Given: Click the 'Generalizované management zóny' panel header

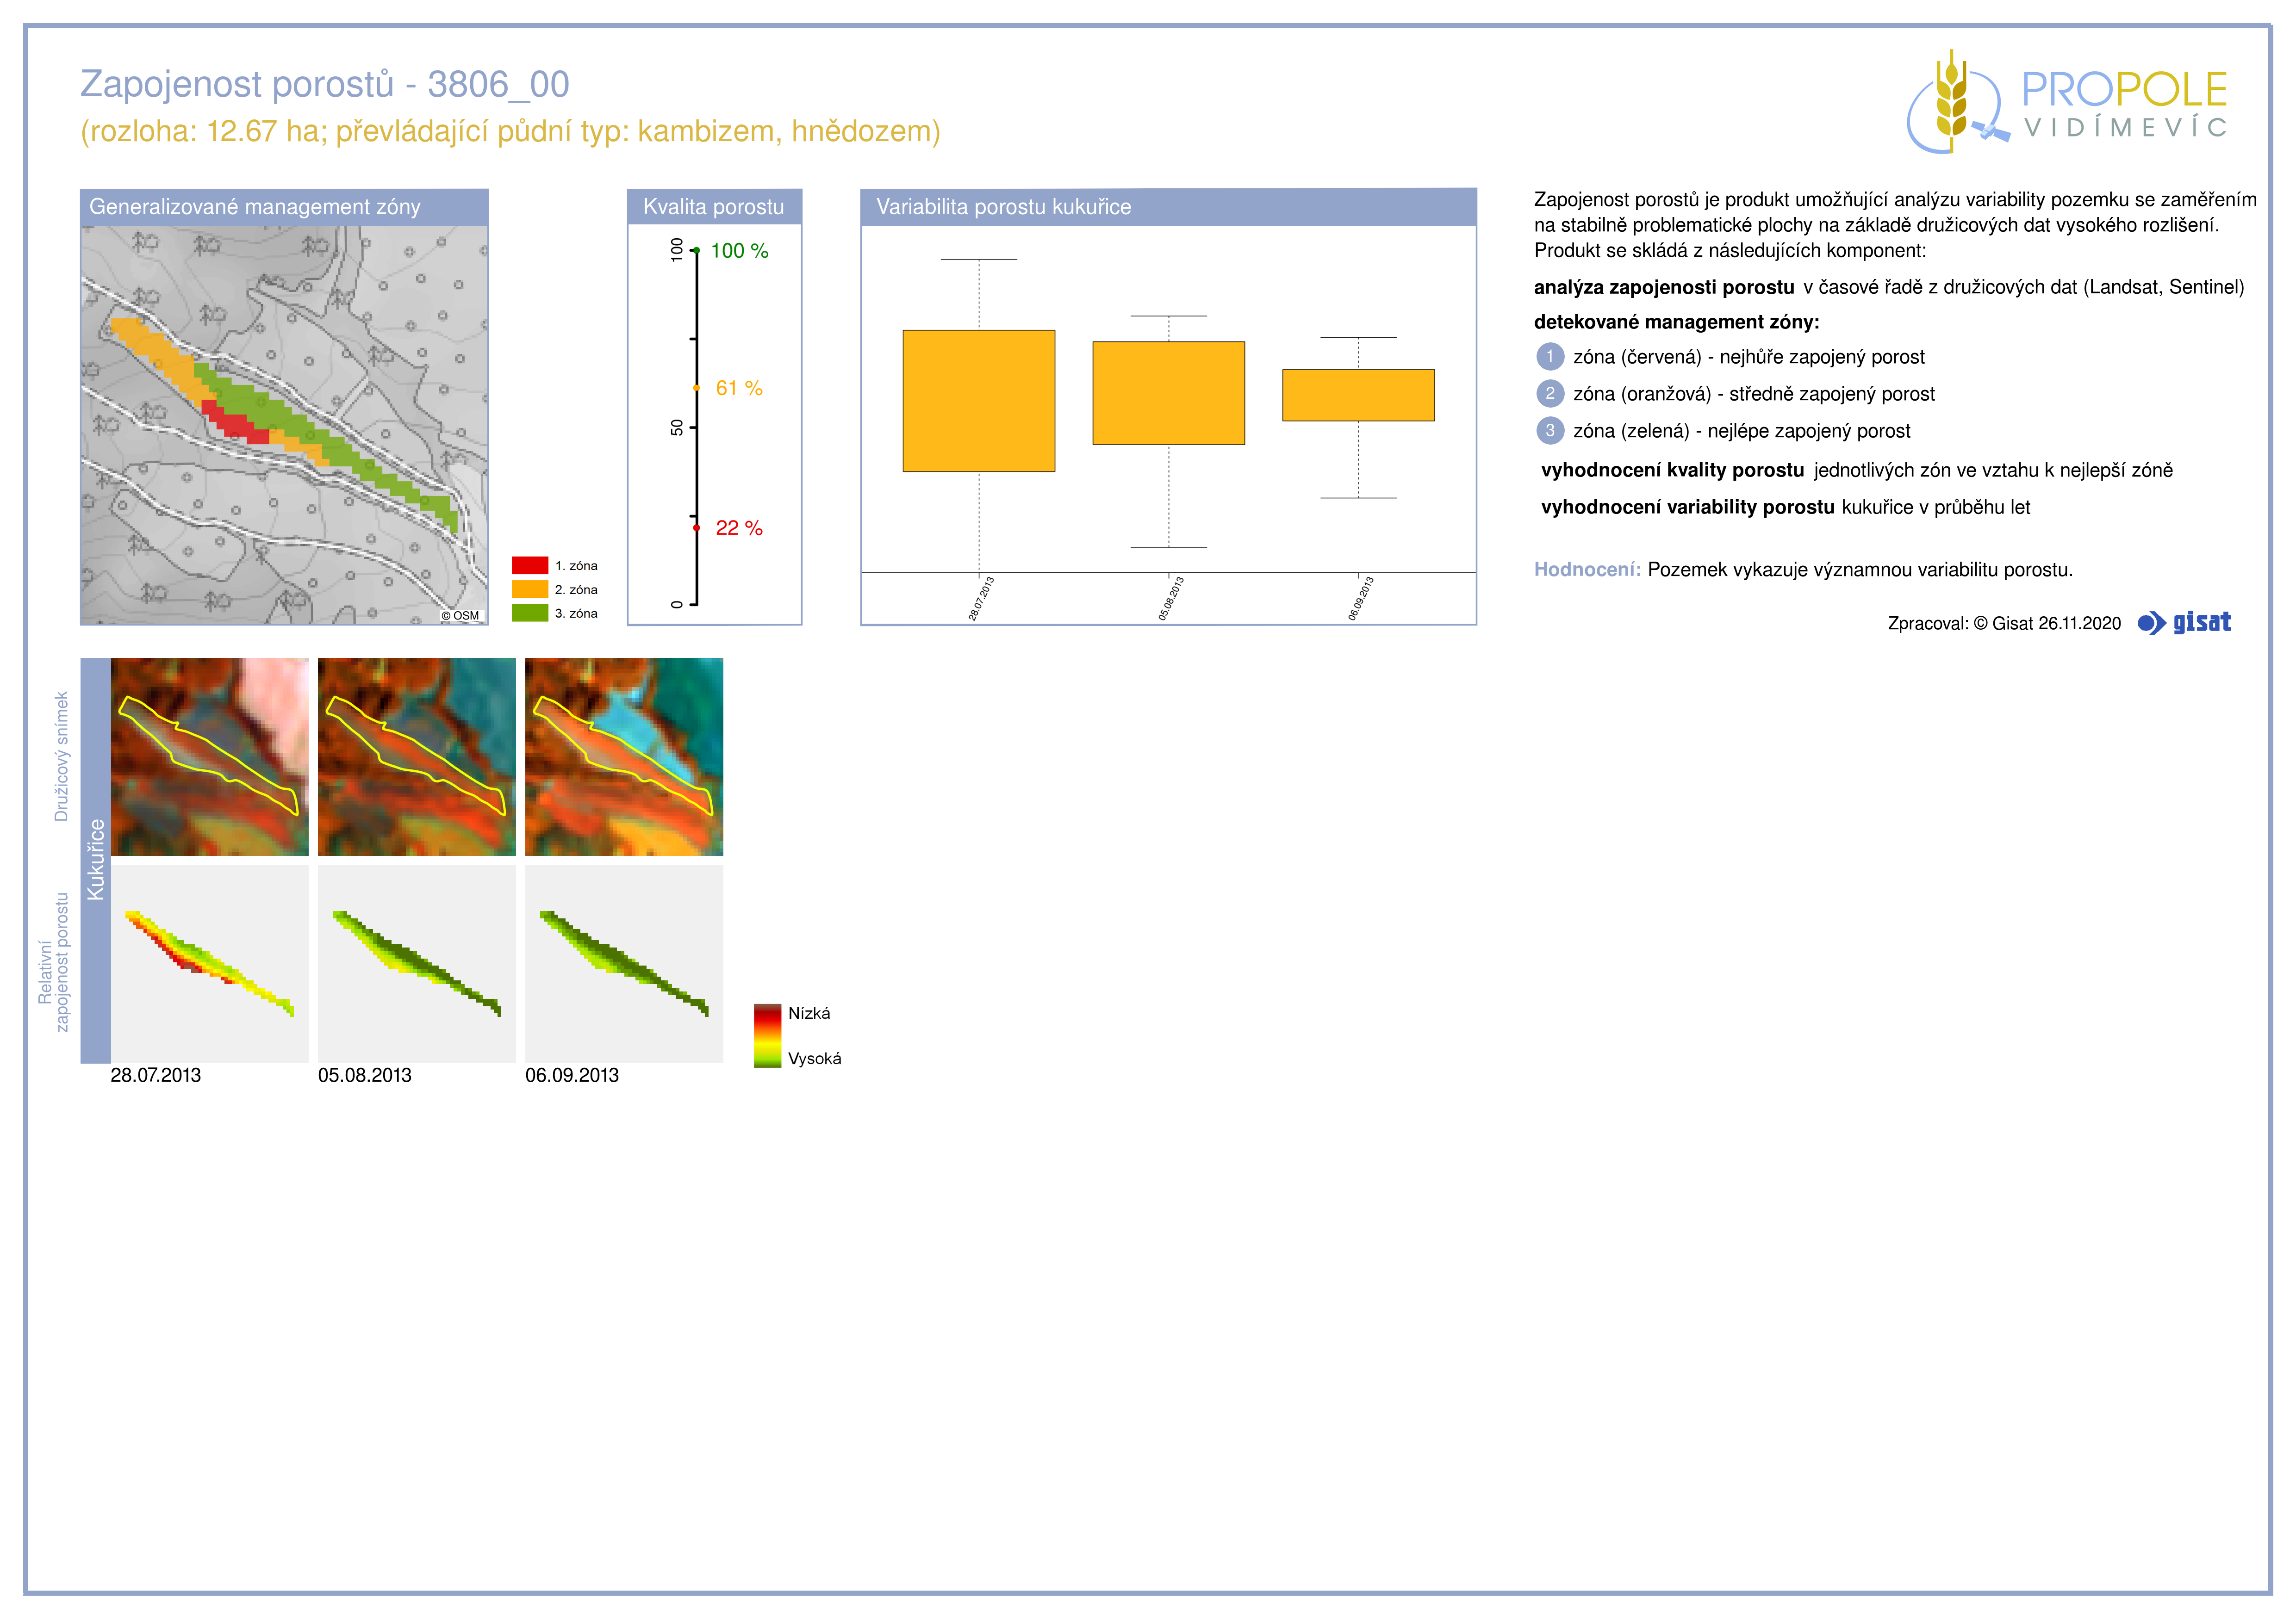Looking at the screenshot, I should pos(284,207).
